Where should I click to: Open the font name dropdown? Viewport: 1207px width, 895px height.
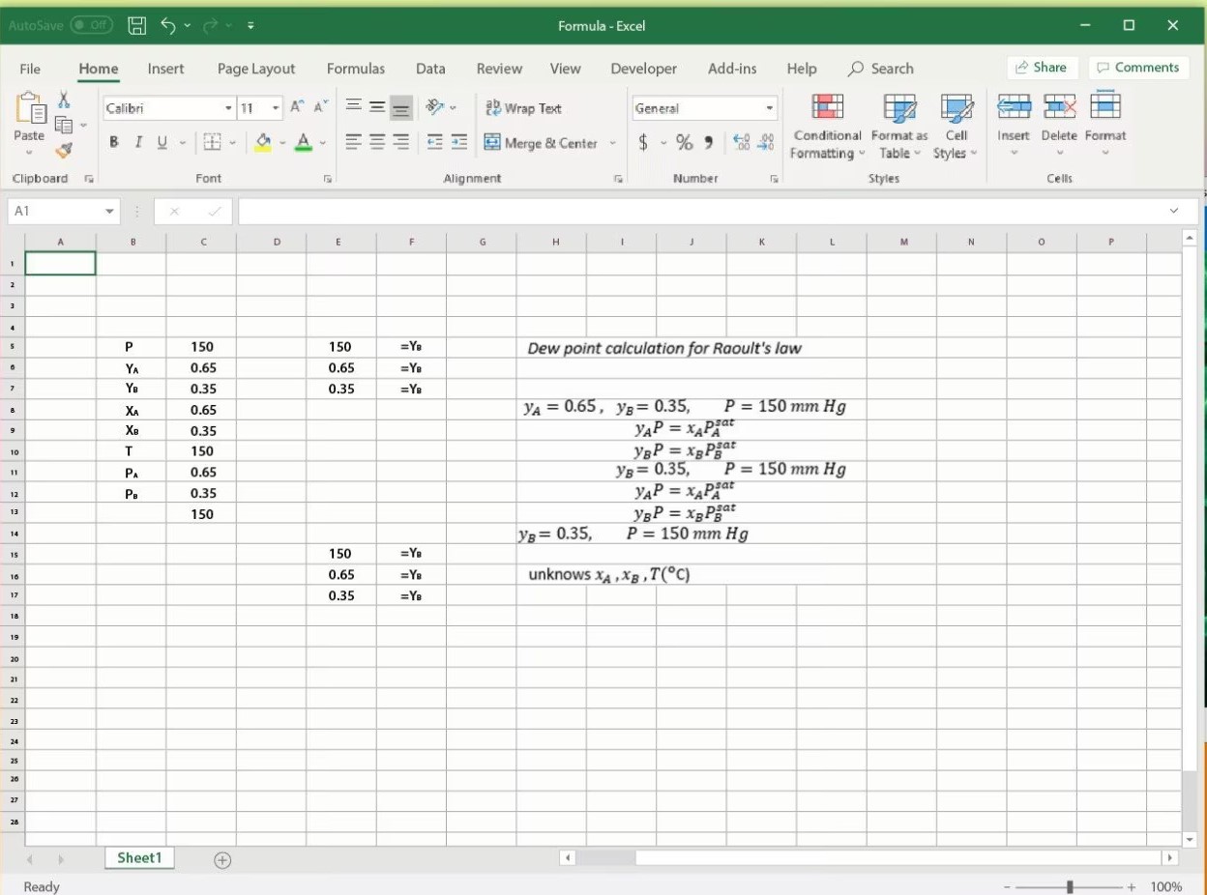click(228, 108)
